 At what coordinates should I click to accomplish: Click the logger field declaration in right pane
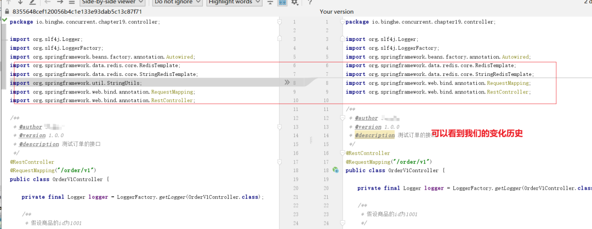(x=475, y=188)
